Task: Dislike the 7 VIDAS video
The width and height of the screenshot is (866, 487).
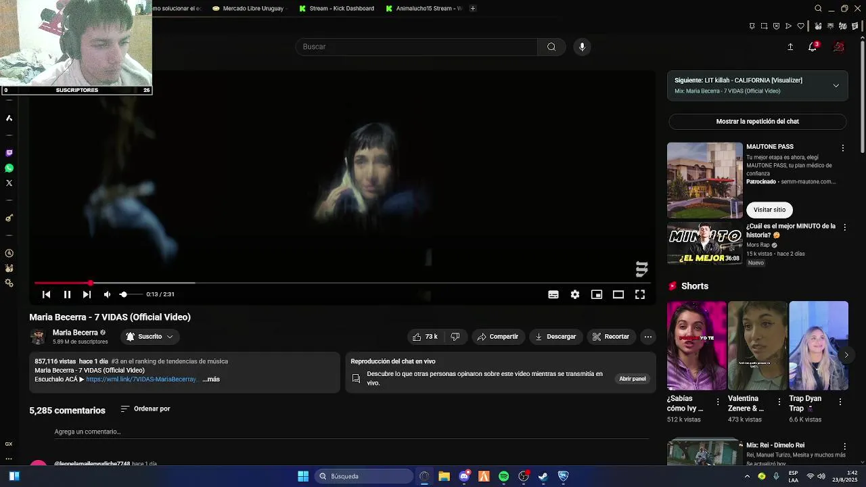Action: click(455, 336)
